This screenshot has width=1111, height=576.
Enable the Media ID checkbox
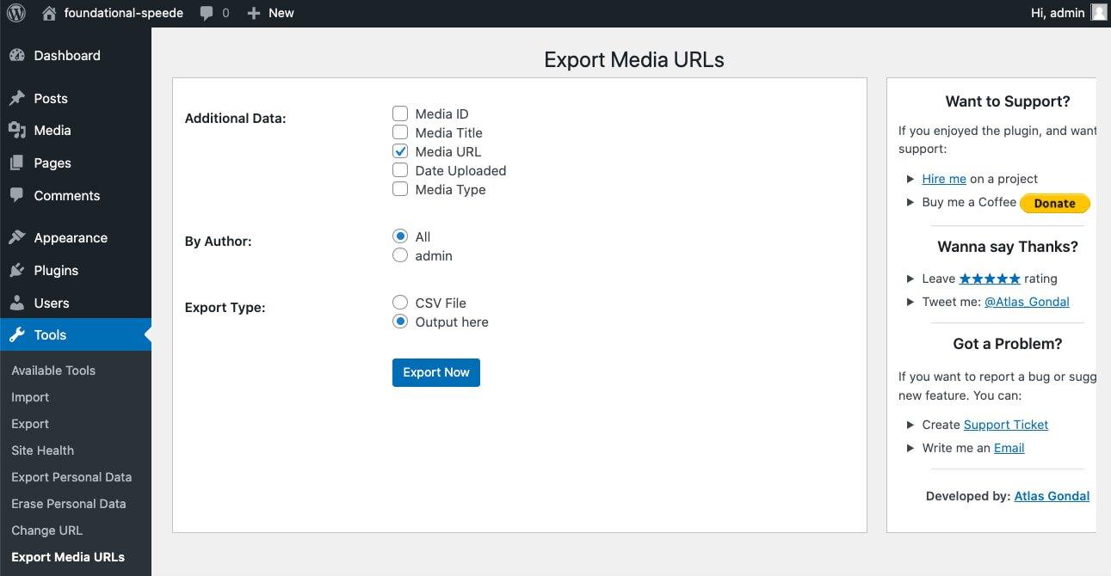(x=400, y=113)
